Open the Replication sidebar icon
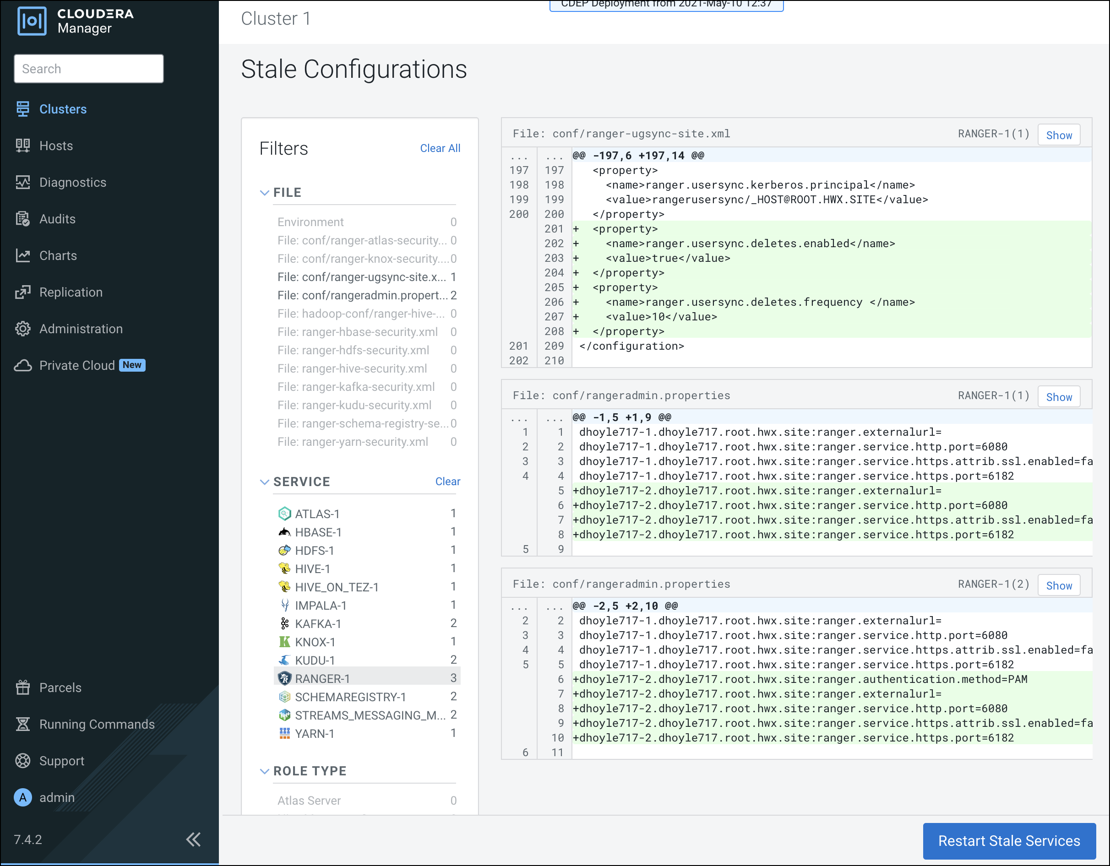This screenshot has width=1110, height=866. [22, 292]
